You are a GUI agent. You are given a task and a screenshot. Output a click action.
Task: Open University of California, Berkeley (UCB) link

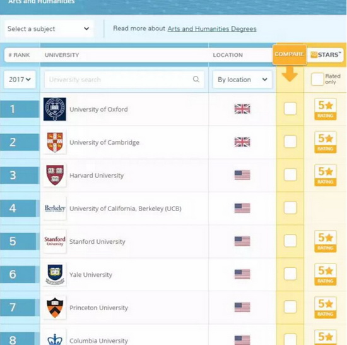click(x=126, y=209)
